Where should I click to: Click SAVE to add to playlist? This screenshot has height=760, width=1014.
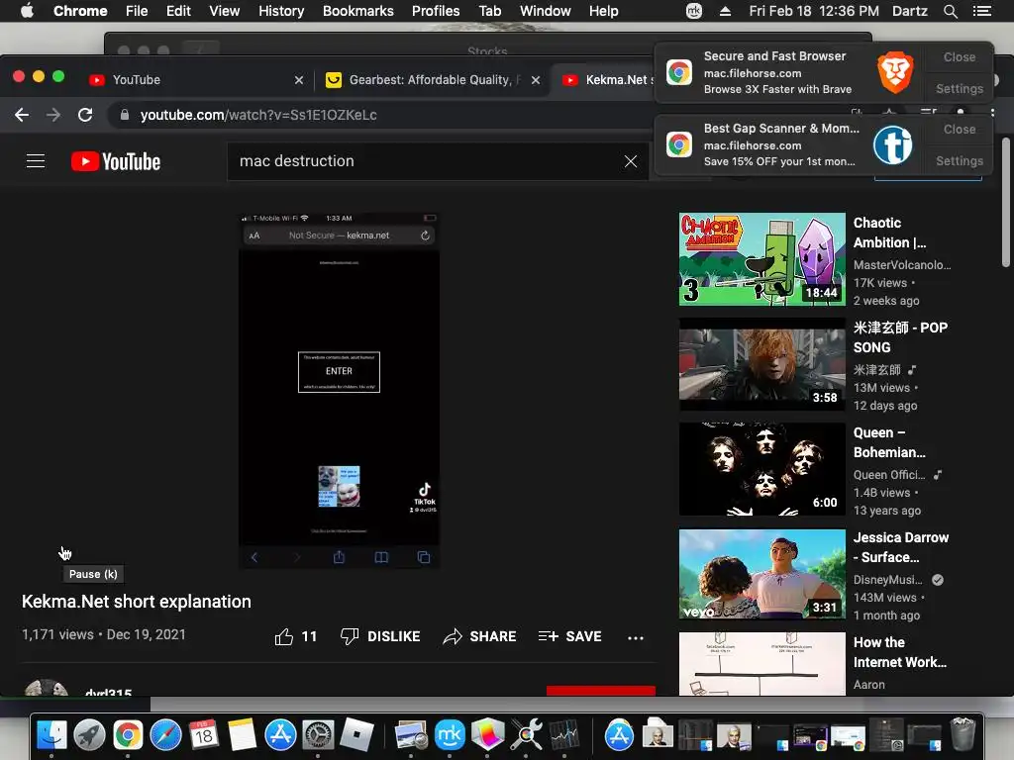(x=569, y=636)
